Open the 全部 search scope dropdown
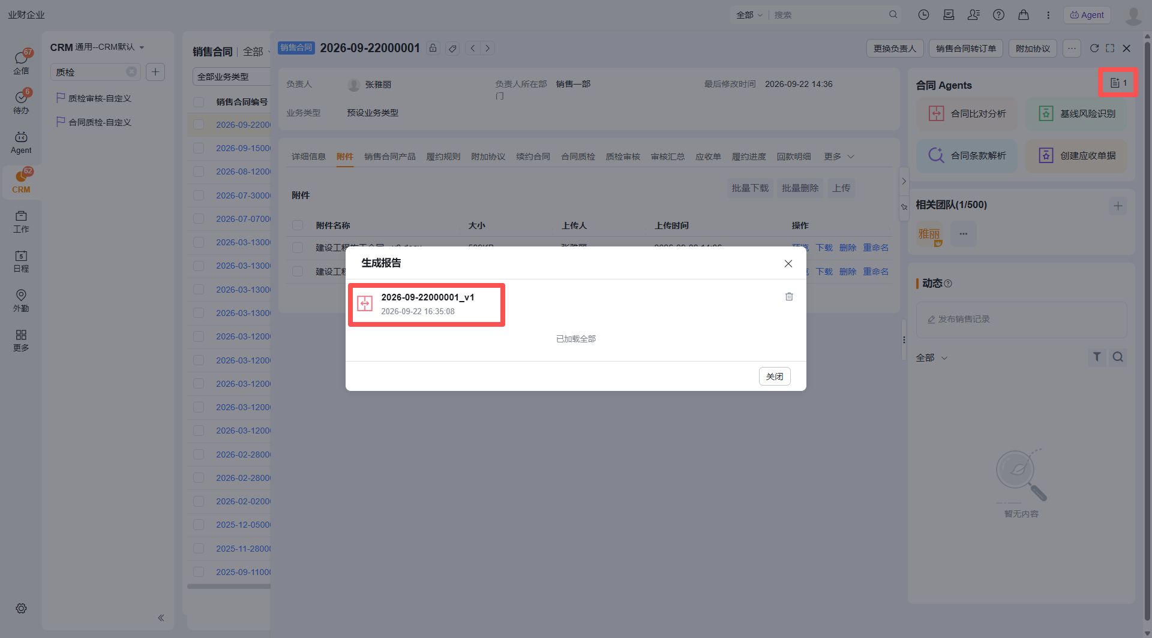Image resolution: width=1152 pixels, height=638 pixels. [x=749, y=15]
